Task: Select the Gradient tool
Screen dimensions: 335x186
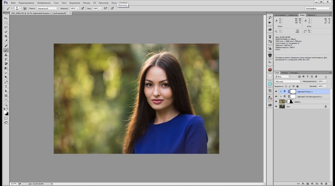Action: tap(6, 68)
